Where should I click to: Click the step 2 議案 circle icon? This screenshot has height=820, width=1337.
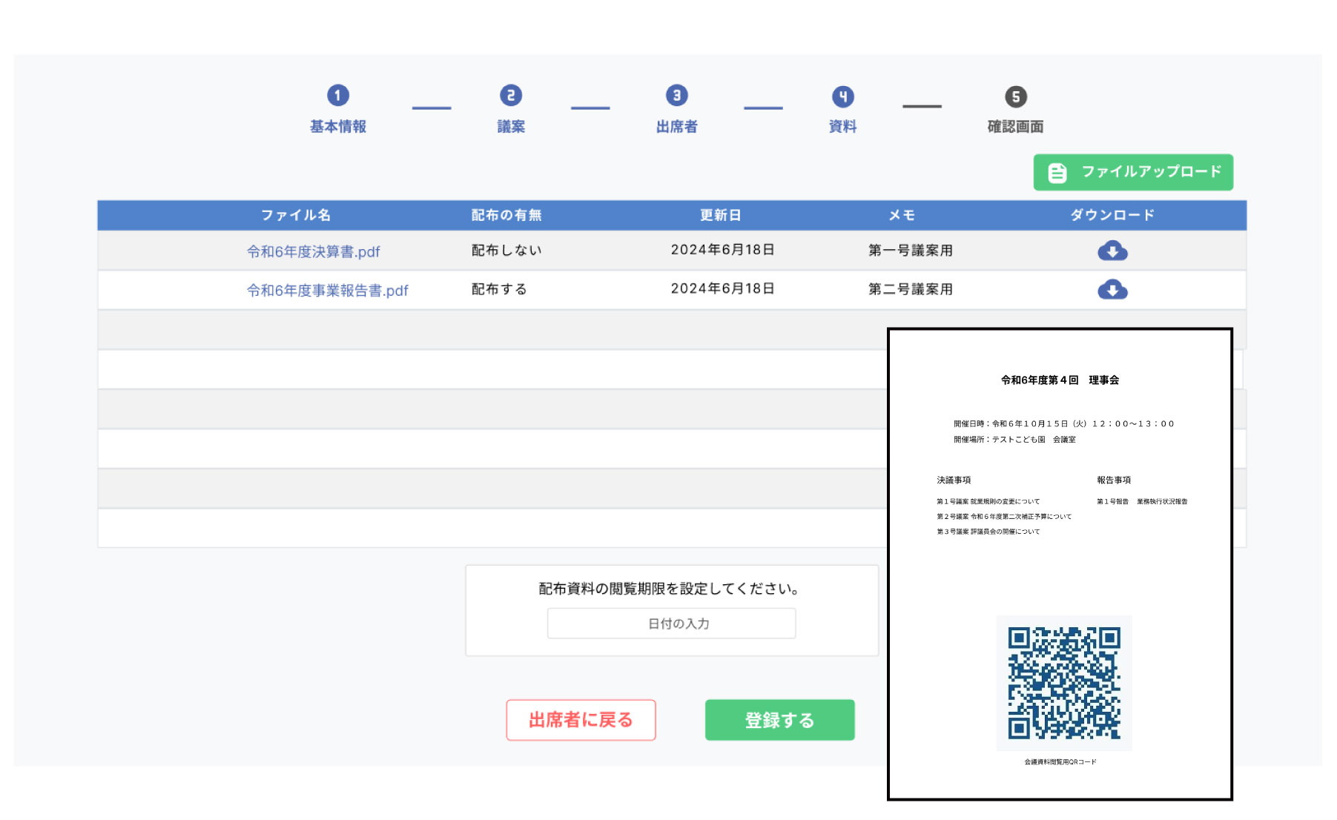click(x=510, y=96)
